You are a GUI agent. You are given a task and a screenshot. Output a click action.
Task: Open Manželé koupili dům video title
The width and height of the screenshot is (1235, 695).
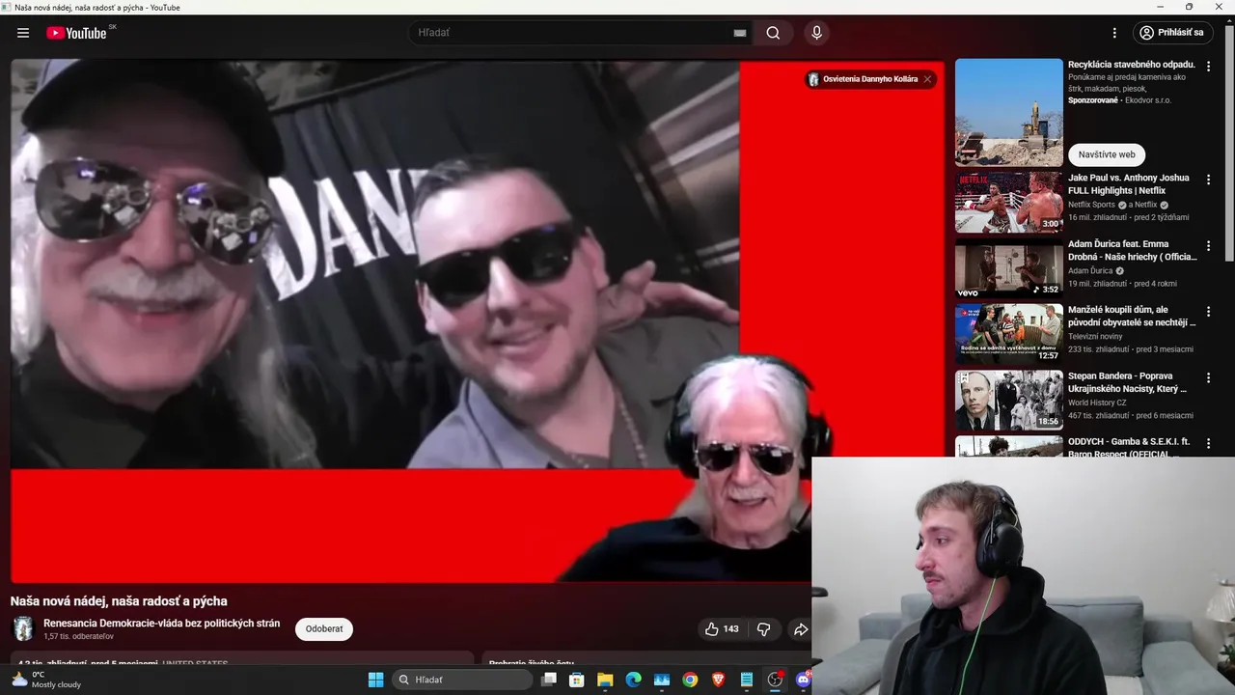pos(1132,317)
